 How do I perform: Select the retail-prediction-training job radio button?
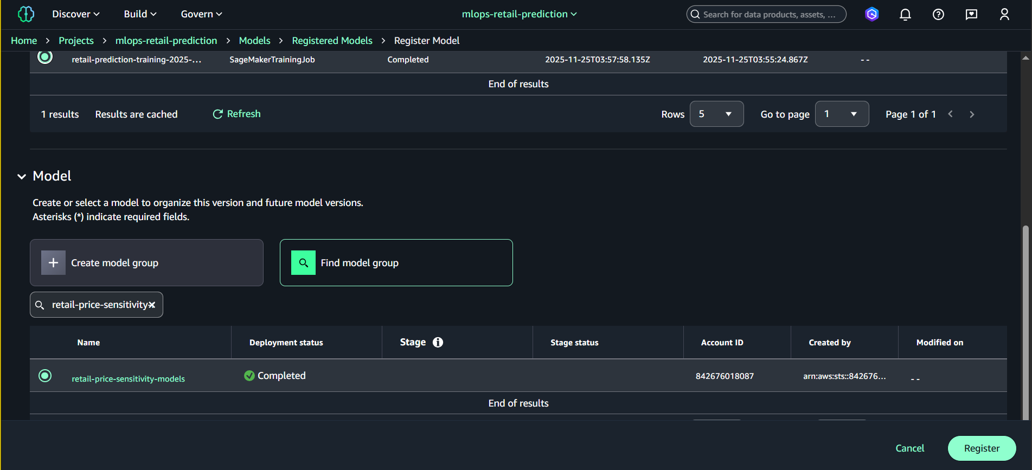tap(45, 56)
